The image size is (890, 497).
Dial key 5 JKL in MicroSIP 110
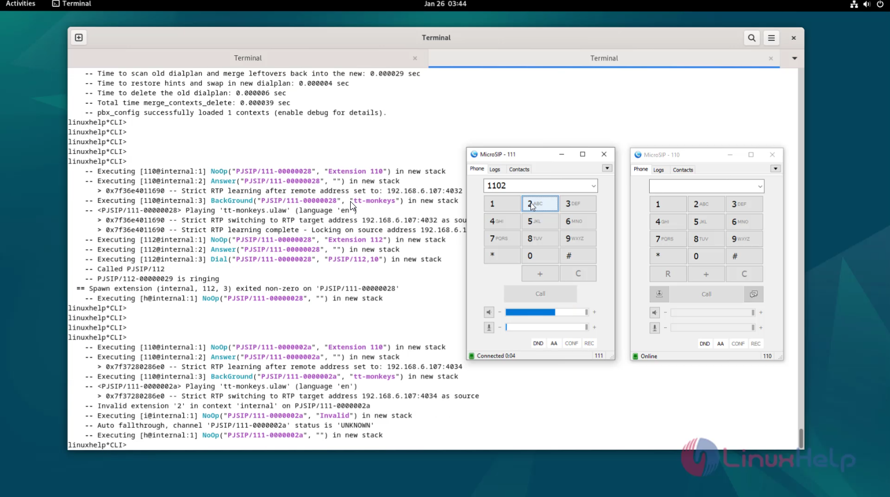(706, 222)
